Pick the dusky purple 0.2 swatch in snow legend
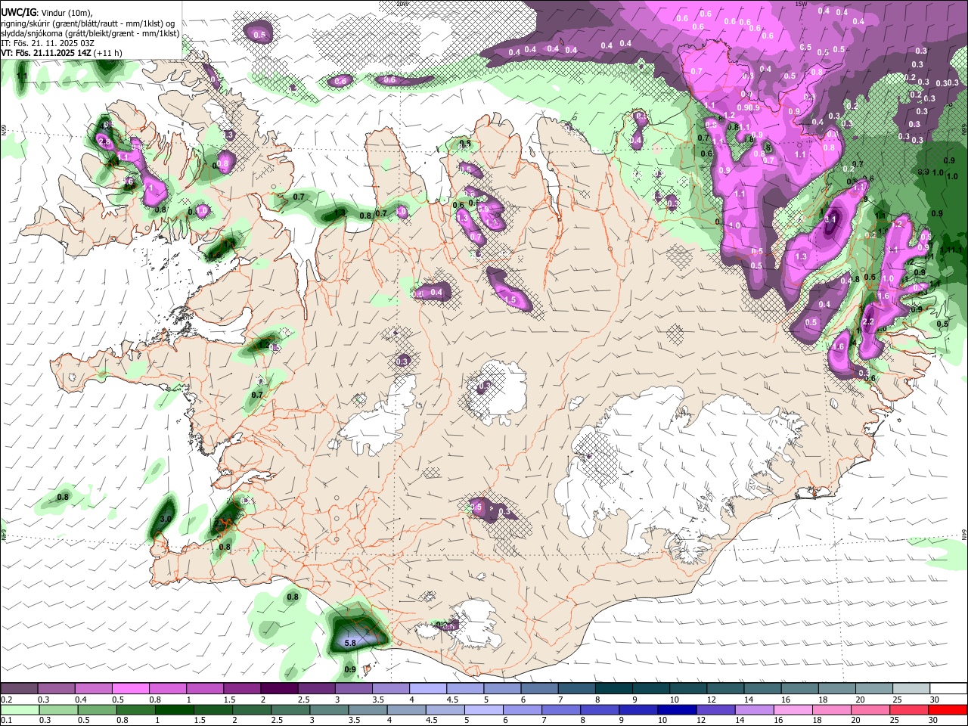Screen dimensions: 968x726 [19, 689]
